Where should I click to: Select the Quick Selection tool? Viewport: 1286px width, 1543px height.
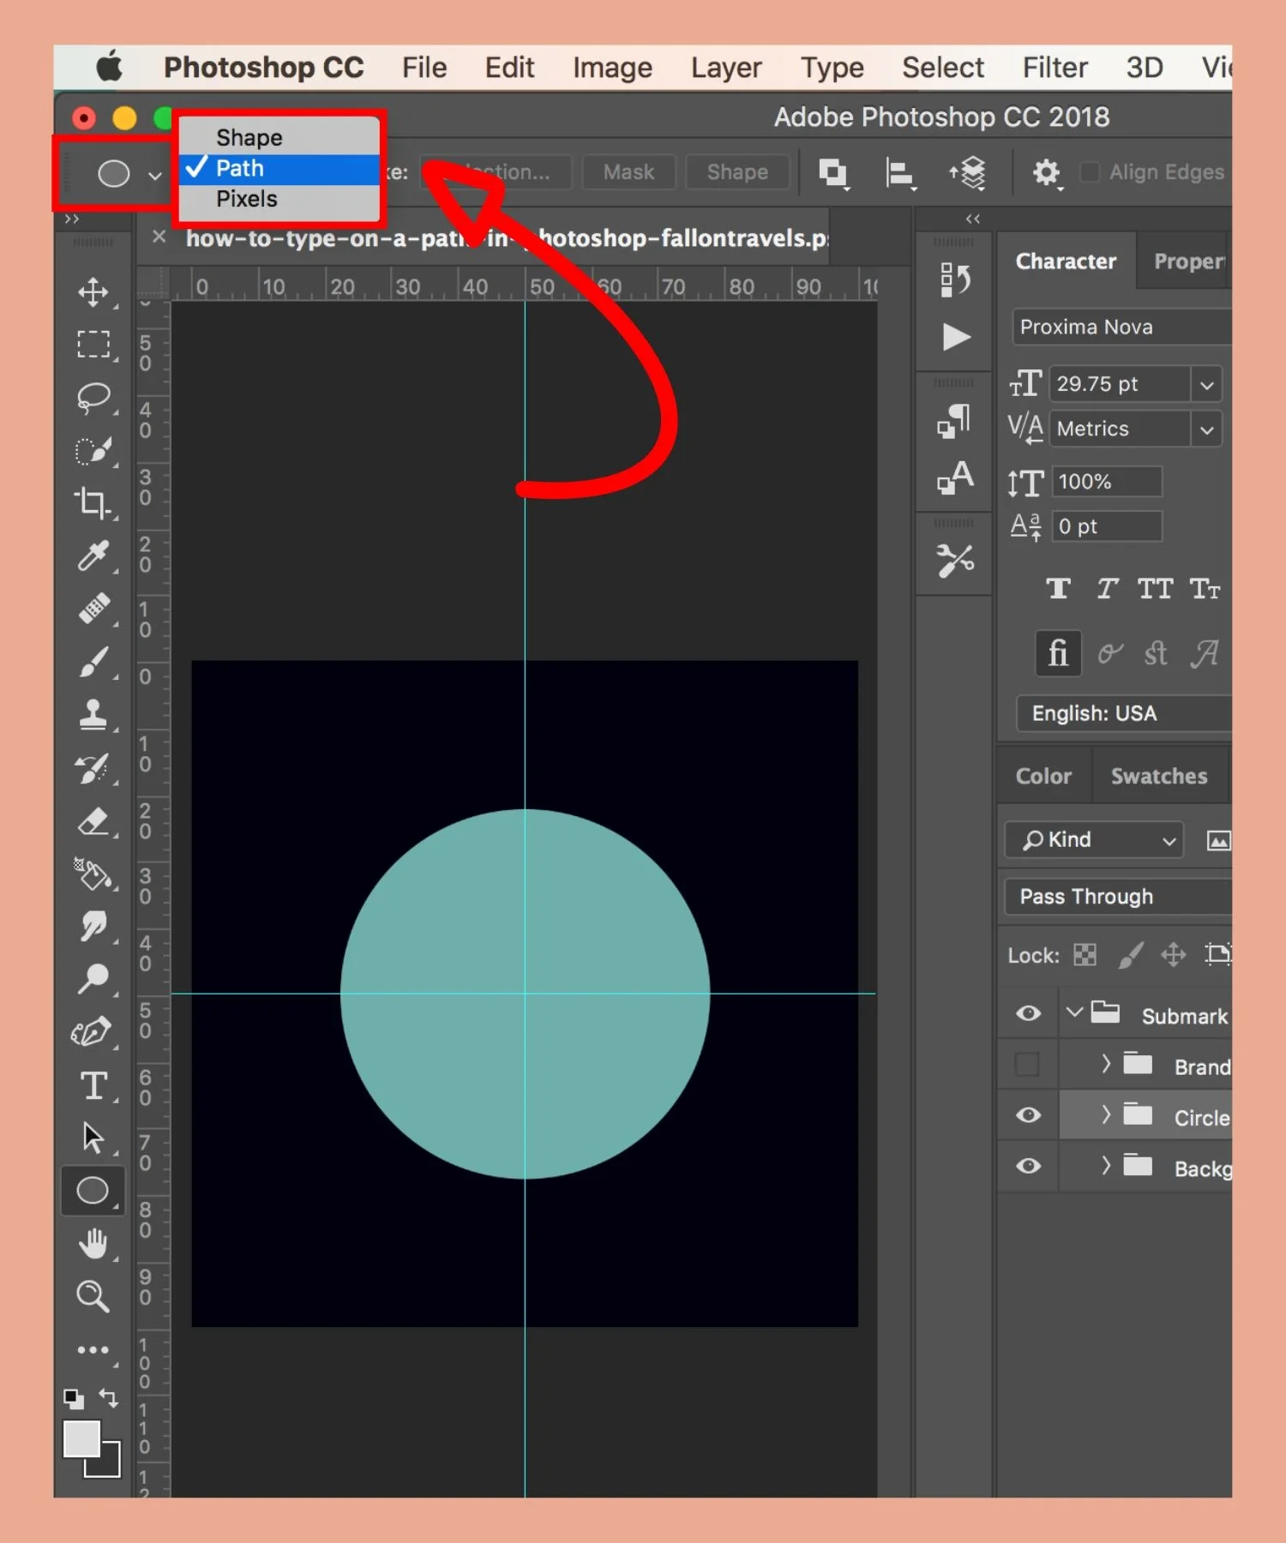(x=93, y=451)
